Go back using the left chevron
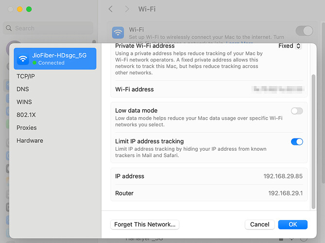 pyautogui.click(x=111, y=9)
